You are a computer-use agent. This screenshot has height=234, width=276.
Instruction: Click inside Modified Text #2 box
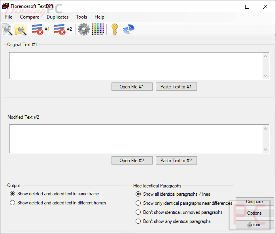[136, 139]
